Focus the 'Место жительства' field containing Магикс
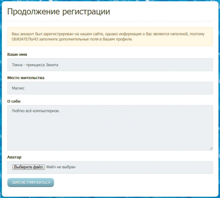220x198 pixels. tap(110, 88)
